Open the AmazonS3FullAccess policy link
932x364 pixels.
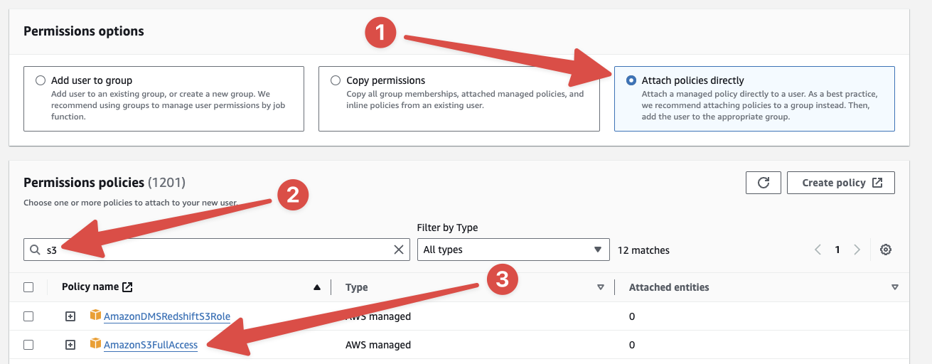151,345
